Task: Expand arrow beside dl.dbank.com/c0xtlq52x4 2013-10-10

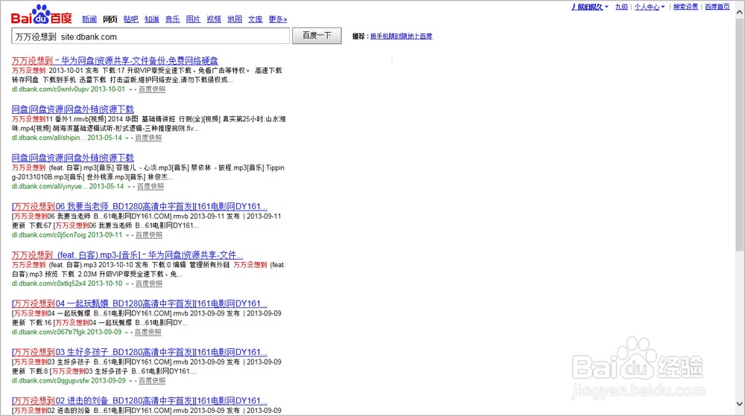Action: pos(127,284)
